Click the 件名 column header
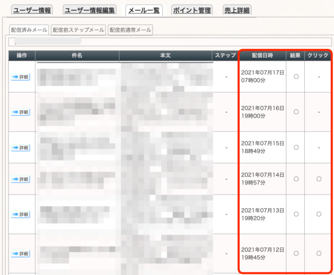This screenshot has height=275, width=334. [x=77, y=56]
